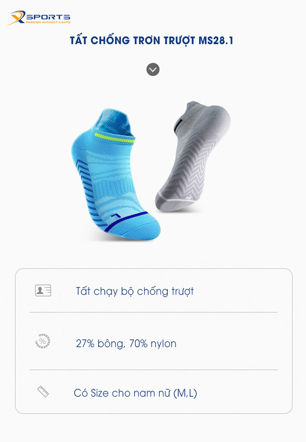Click the down chevron under the title
306x442 pixels.
(x=153, y=70)
